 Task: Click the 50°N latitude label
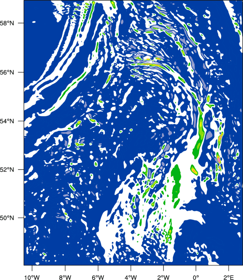[x=7, y=218]
